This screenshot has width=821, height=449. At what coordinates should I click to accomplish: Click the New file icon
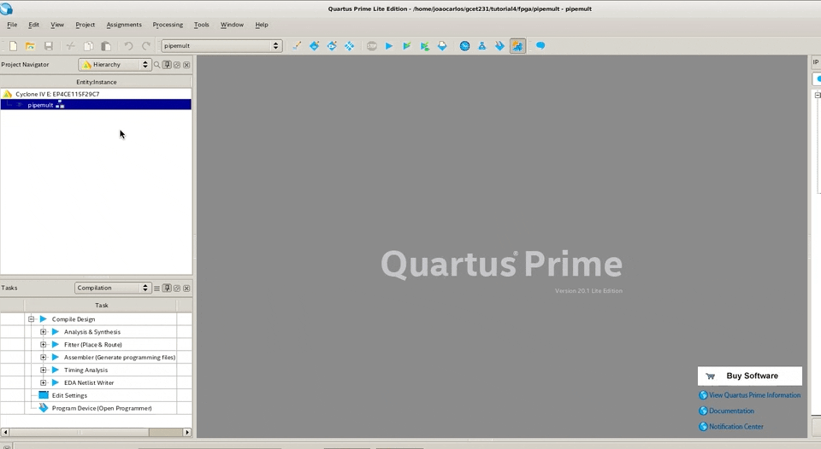(13, 46)
